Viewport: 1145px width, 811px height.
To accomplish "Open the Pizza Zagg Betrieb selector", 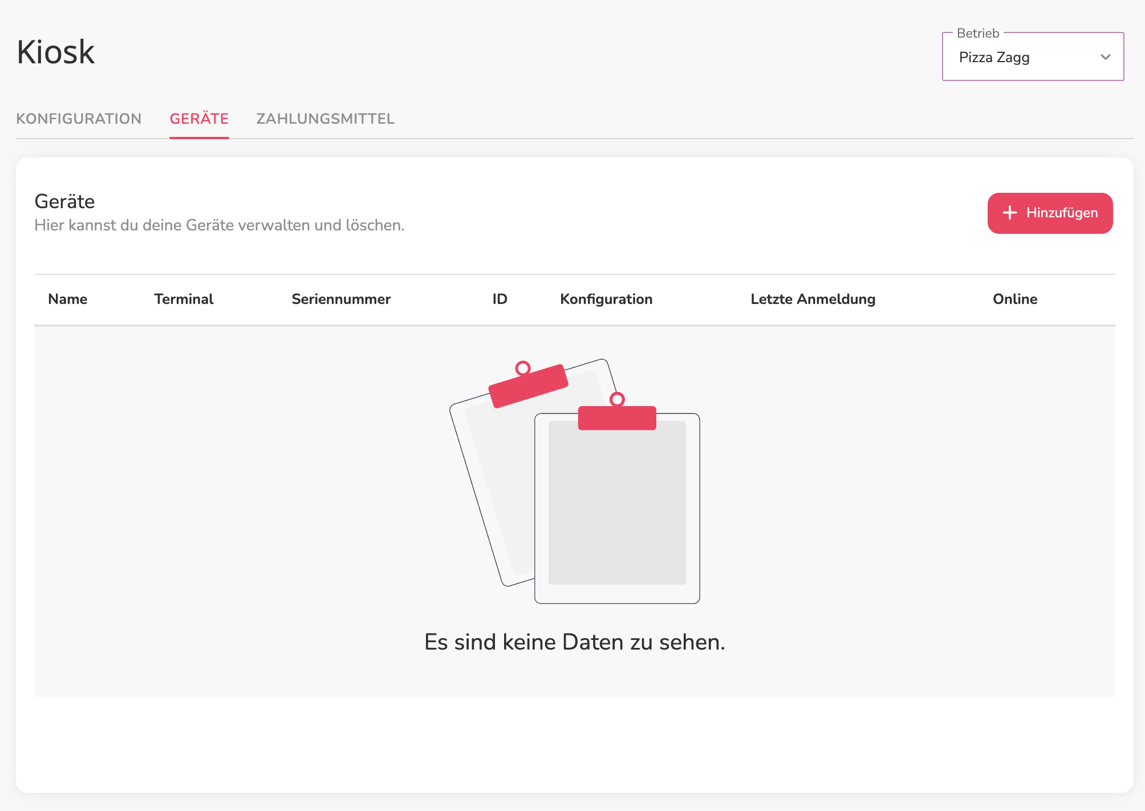I will point(1033,56).
